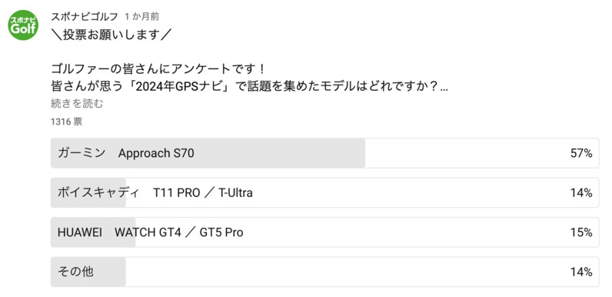612x297 pixels.
Task: Click the 57% result label
Action: click(x=581, y=153)
